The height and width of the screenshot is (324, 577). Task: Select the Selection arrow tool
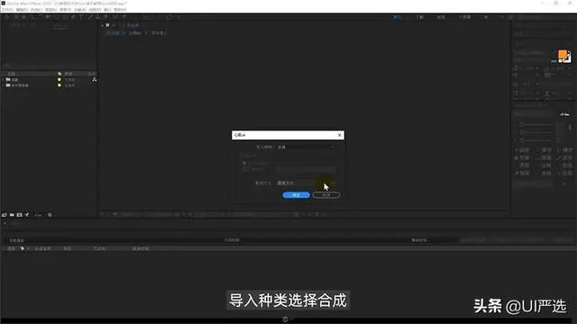(16, 17)
